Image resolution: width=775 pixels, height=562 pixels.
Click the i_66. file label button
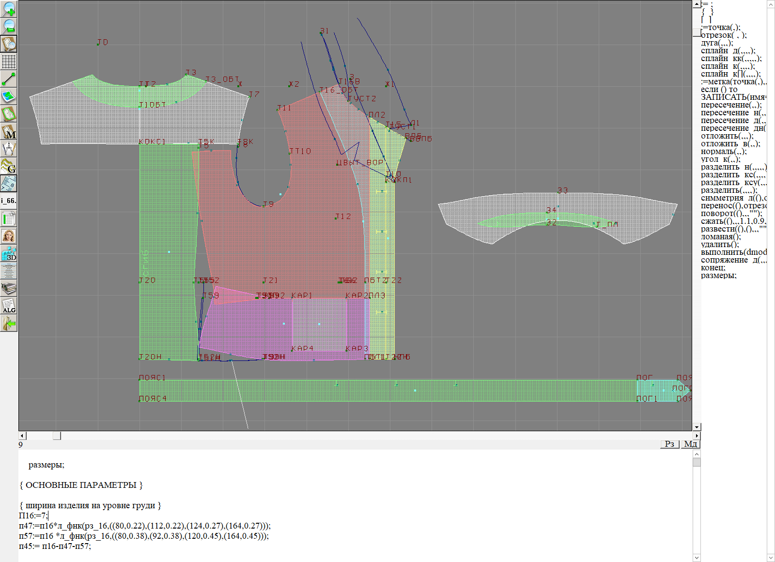pos(9,201)
